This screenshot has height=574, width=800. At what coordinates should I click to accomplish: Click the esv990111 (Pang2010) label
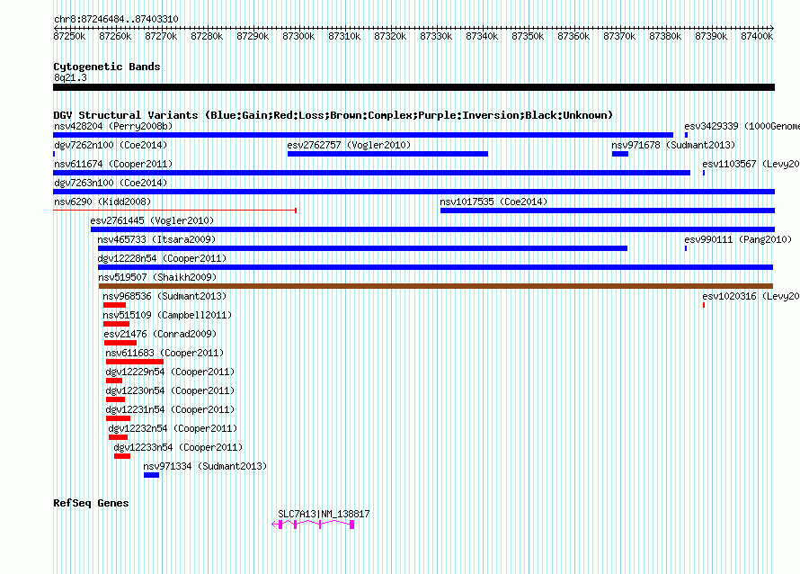pos(738,239)
